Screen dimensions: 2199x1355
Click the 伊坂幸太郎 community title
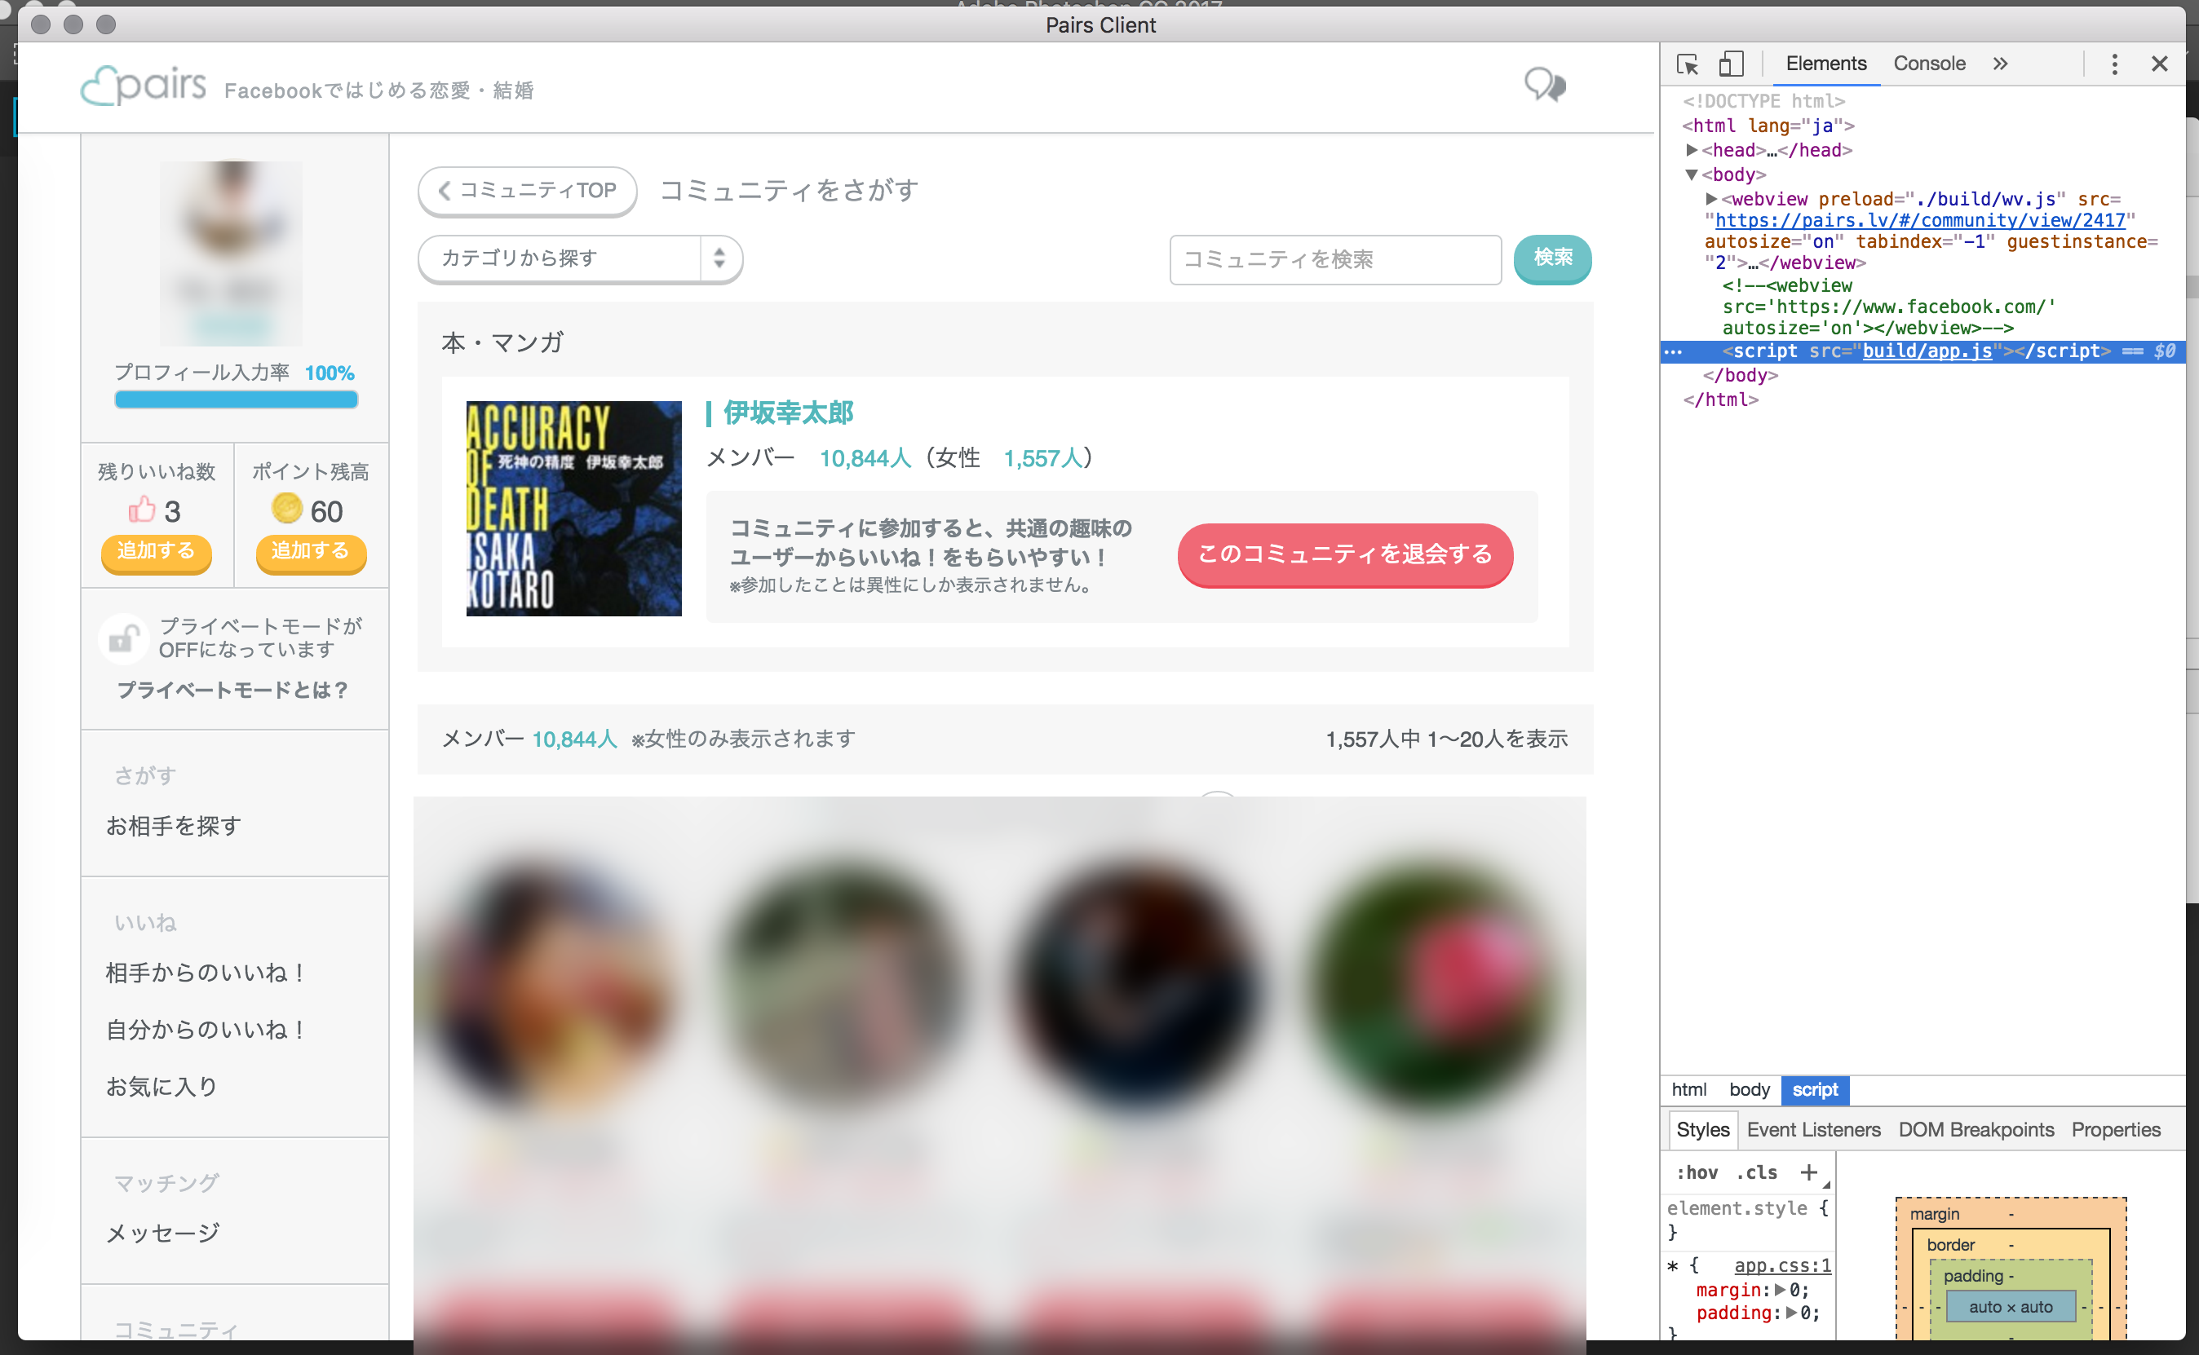coord(788,413)
